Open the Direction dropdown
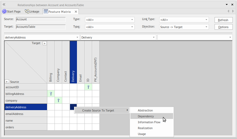Screen dimensions: 237x139 pyautogui.click(x=184, y=27)
